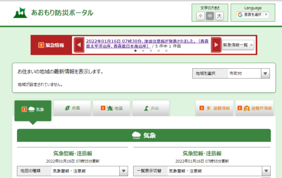Click the running person evacuation icon
The width and height of the screenshot is (282, 178).
[x=209, y=108]
